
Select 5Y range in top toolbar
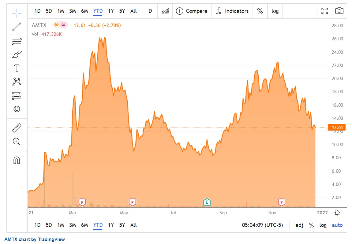coord(122,11)
